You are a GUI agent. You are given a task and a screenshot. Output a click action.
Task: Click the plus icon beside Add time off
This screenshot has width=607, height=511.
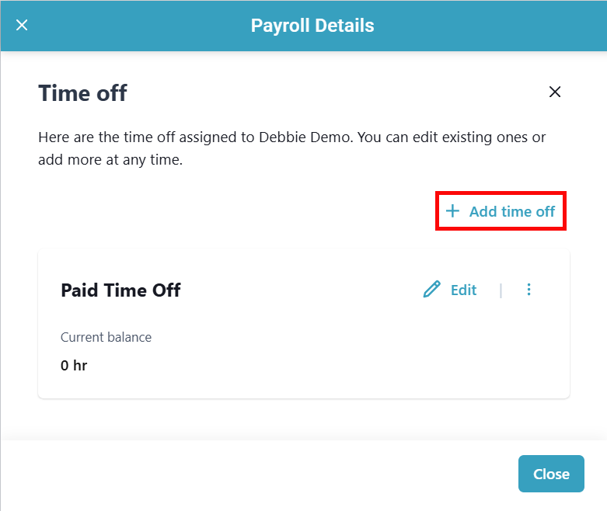452,211
